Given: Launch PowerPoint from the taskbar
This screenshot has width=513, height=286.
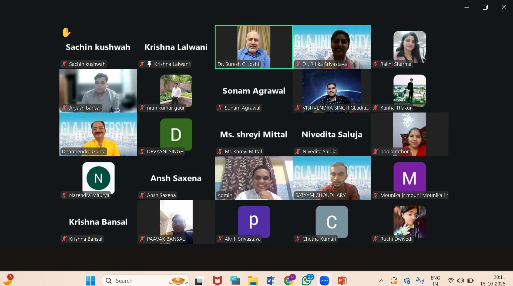Looking at the screenshot, I should pyautogui.click(x=342, y=281).
